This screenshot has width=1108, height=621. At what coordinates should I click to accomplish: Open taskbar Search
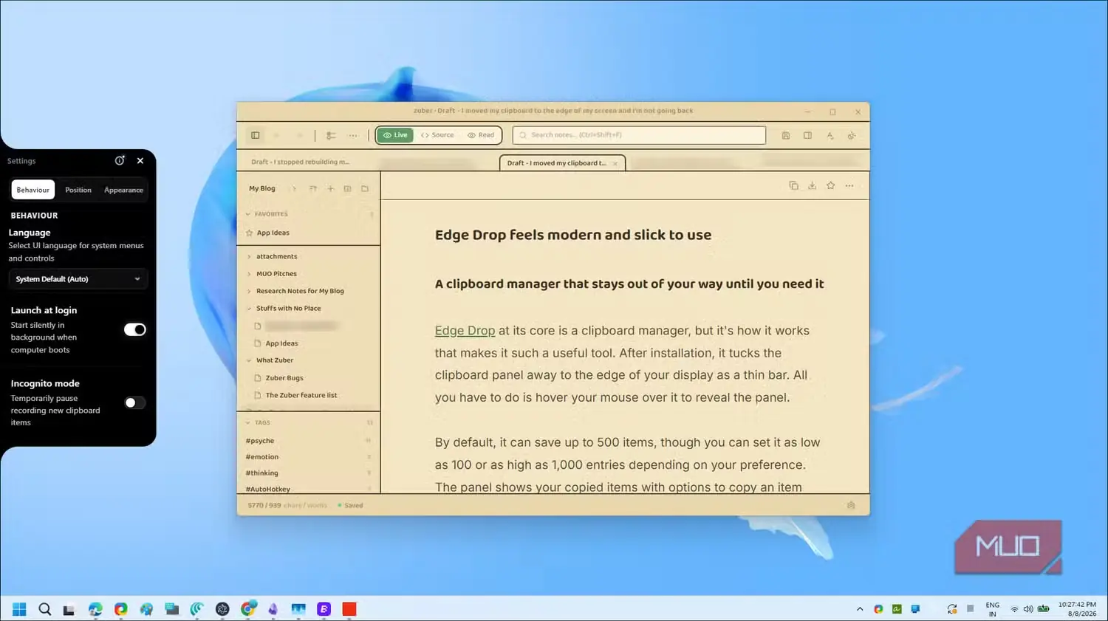(44, 609)
